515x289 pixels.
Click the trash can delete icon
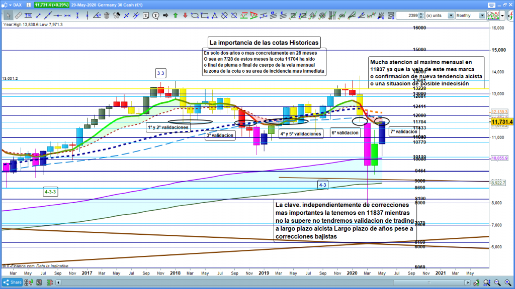[107, 16]
